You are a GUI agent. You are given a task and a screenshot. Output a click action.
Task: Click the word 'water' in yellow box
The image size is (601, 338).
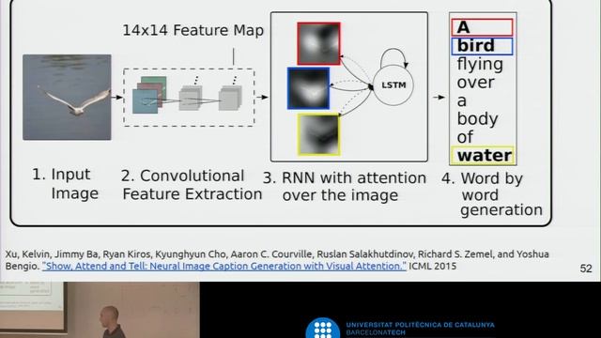click(x=483, y=156)
